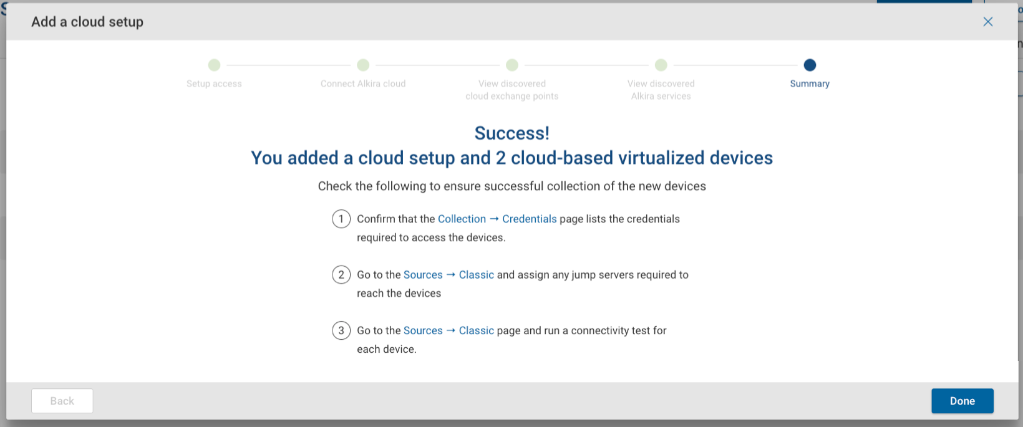This screenshot has width=1023, height=427.
Task: Follow the Classic link in instruction 3
Action: [x=476, y=330]
